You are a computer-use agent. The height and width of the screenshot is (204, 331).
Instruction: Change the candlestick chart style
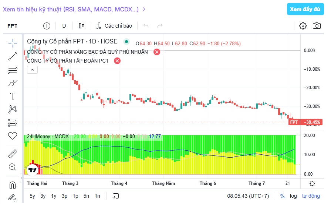81,26
